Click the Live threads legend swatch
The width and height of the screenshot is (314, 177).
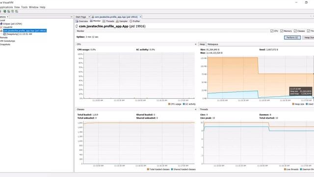pyautogui.click(x=285, y=169)
